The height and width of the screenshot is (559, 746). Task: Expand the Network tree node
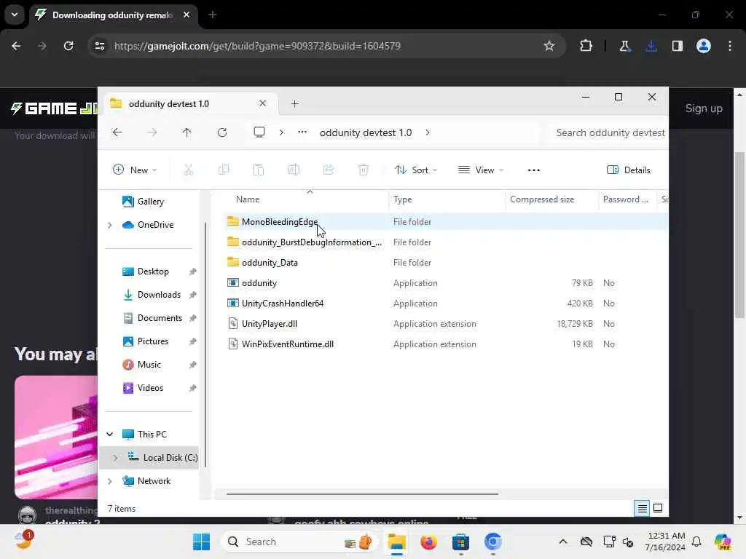pos(109,481)
